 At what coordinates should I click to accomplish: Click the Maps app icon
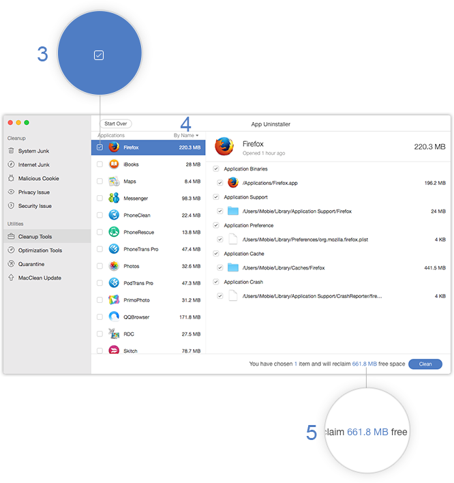pos(114,181)
